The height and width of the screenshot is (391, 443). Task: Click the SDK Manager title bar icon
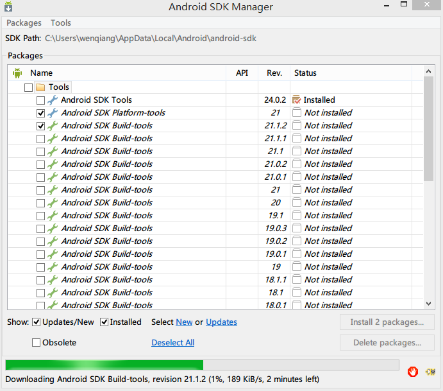[x=8, y=6]
